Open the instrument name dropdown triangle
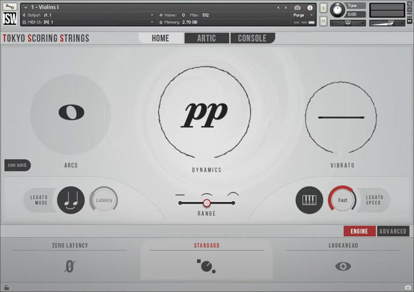Image resolution: width=414 pixels, height=292 pixels. (x=25, y=8)
